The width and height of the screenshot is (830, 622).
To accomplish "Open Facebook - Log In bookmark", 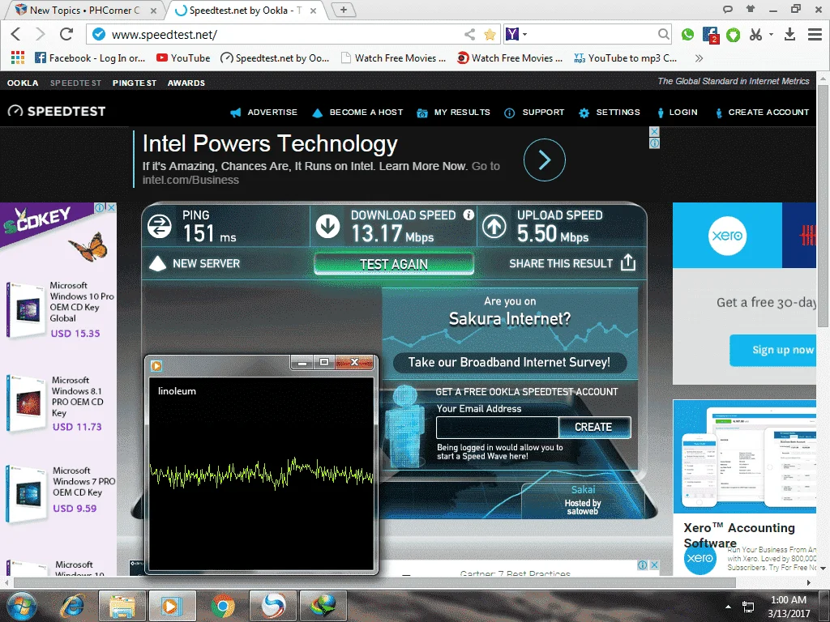I will tap(89, 58).
